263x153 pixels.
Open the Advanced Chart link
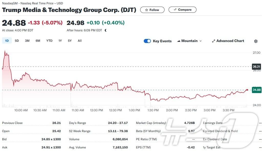pos(230,41)
